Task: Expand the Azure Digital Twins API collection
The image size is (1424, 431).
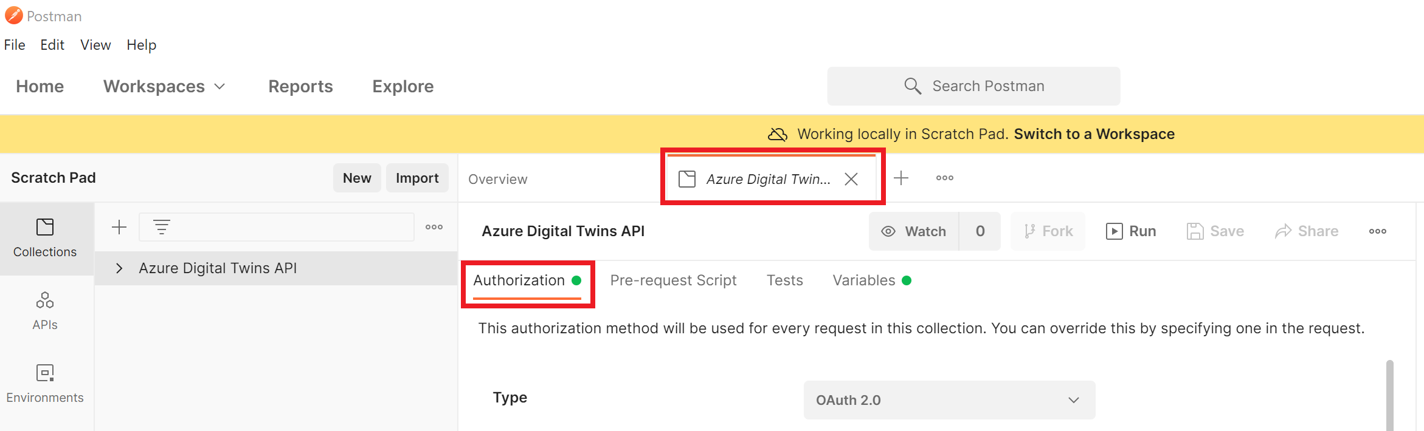Action: pos(119,268)
